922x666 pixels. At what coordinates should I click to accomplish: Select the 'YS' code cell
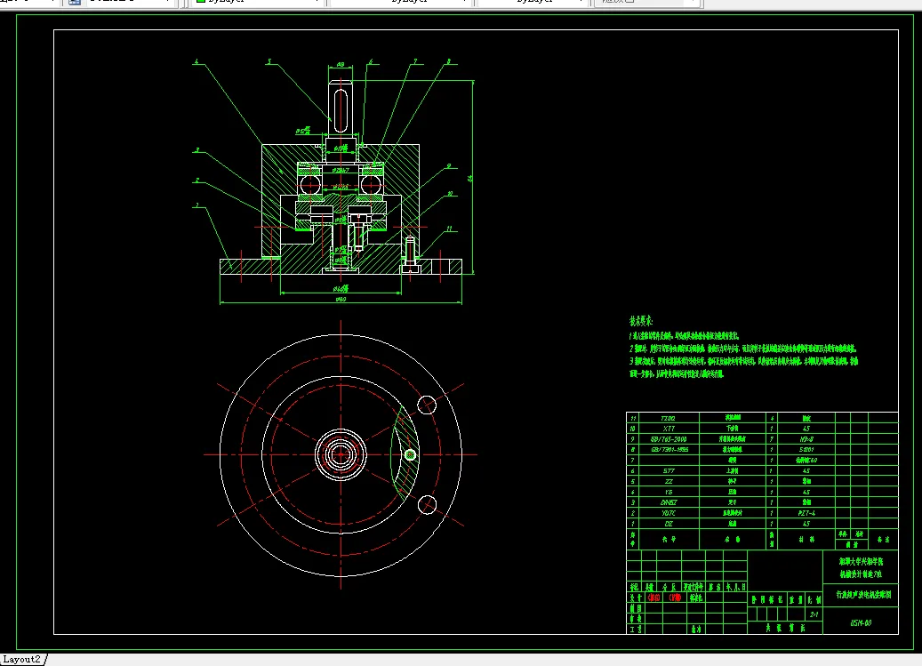tap(668, 492)
